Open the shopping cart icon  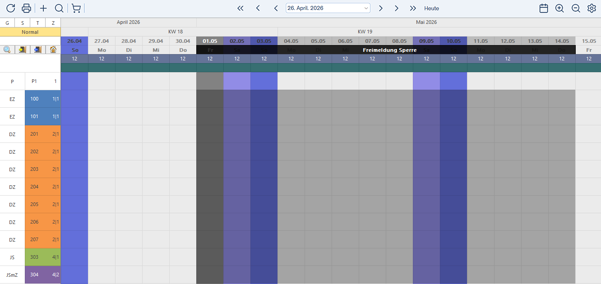click(x=76, y=8)
